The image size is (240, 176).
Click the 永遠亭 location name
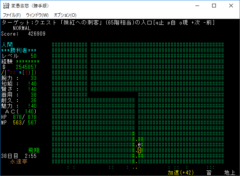point(19,162)
